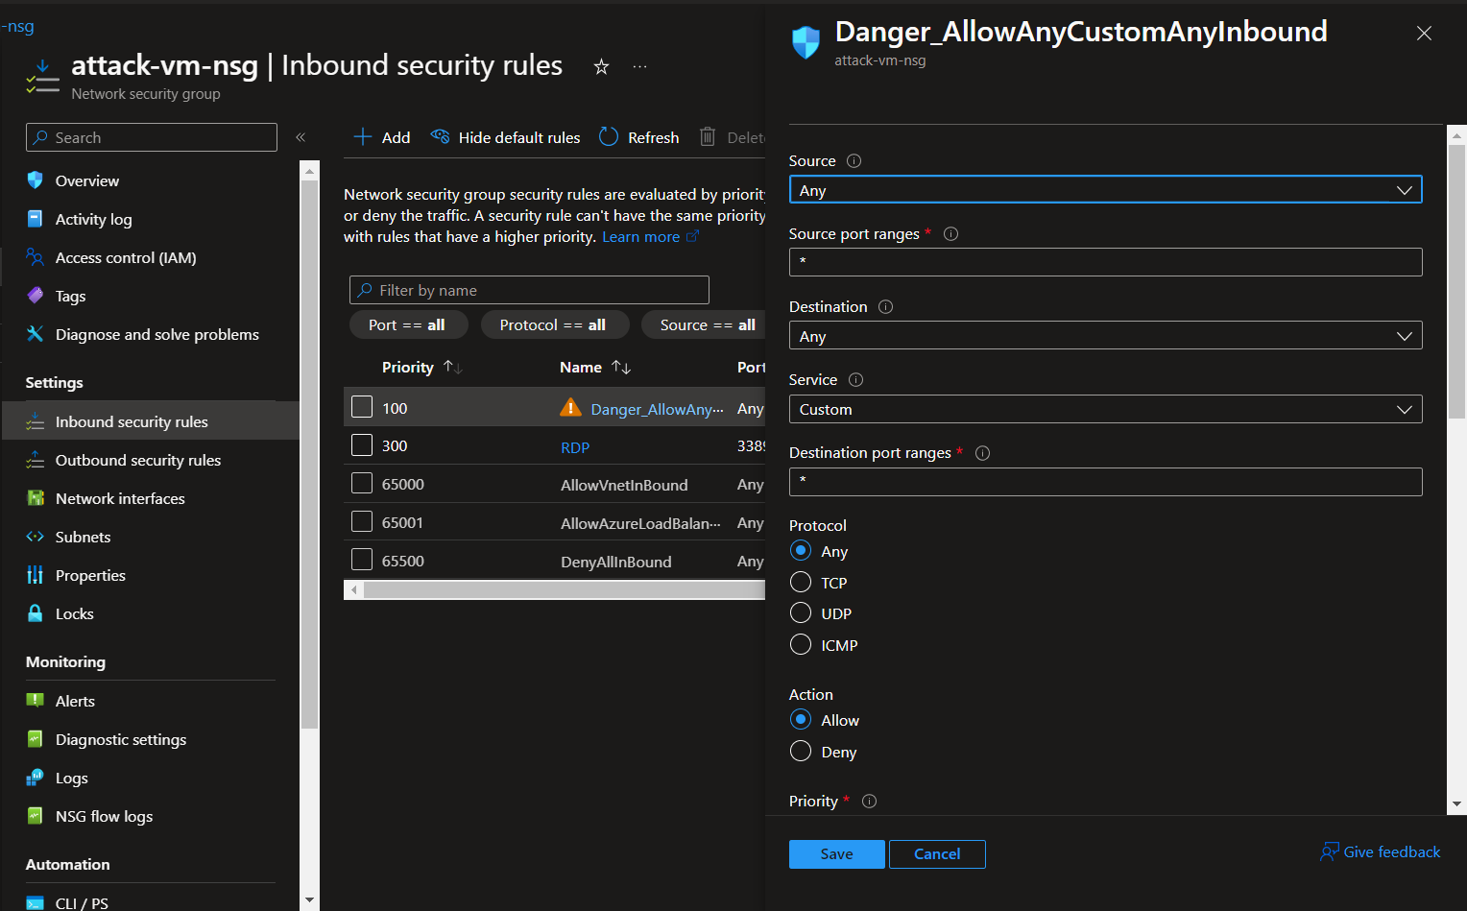This screenshot has width=1467, height=911.
Task: Open the Danger_AllowAny rule link
Action: click(x=657, y=409)
